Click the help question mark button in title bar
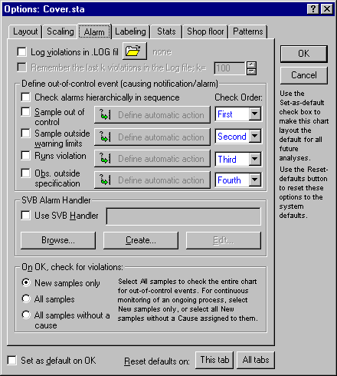Image resolution: width=337 pixels, height=376 pixels. click(x=313, y=9)
